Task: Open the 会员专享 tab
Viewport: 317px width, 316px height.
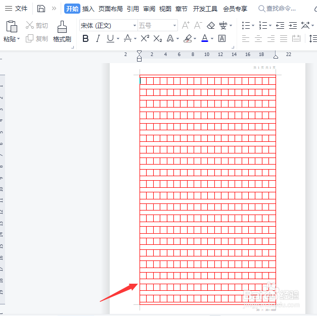Action: (235, 9)
